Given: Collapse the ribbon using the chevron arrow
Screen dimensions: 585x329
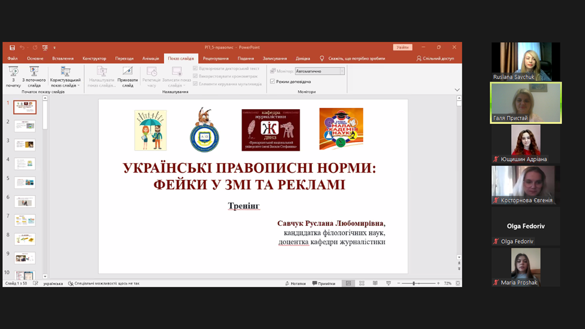Looking at the screenshot, I should 457,90.
